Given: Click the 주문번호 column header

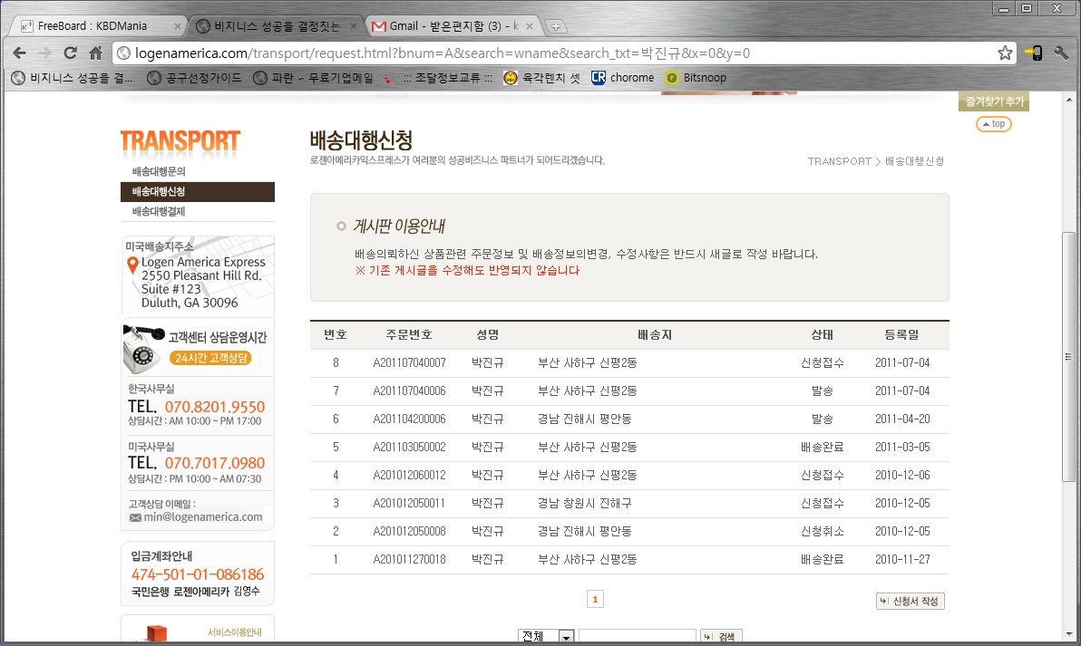Looking at the screenshot, I should 409,334.
